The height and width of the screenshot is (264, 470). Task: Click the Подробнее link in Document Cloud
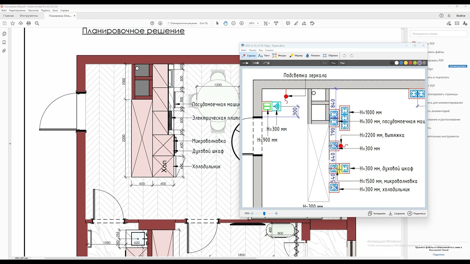pos(438,254)
